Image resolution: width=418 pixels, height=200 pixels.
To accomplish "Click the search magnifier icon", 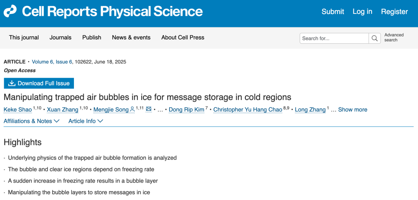I will (x=374, y=38).
